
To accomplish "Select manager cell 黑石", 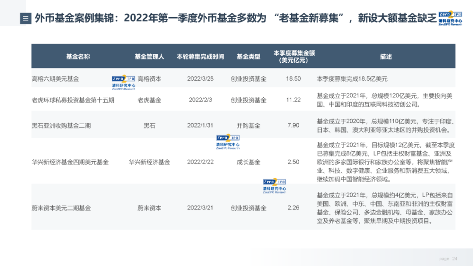I will pos(149,126).
